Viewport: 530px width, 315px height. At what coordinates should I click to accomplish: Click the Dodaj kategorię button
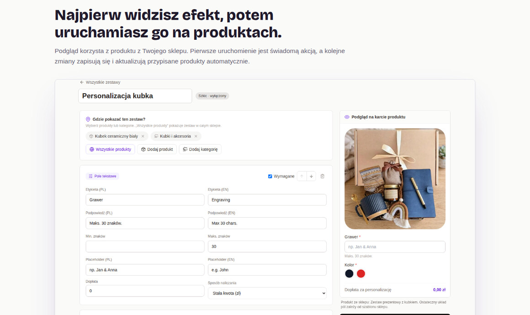pyautogui.click(x=200, y=149)
